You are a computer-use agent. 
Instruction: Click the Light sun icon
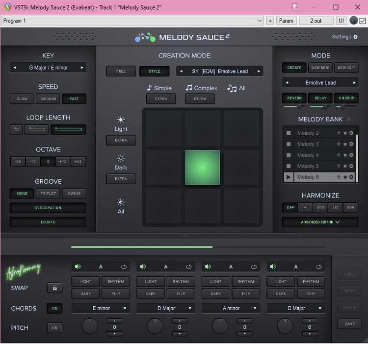point(121,120)
